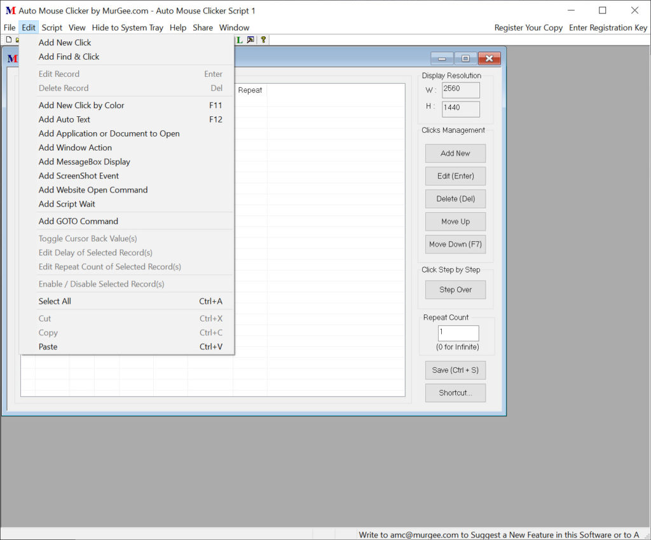Screen dimensions: 651x540
Task: Click the Repeat column header
Action: coord(250,90)
